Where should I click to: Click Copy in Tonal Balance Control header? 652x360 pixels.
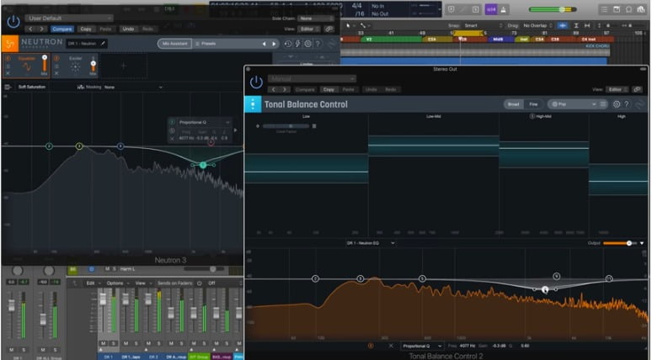(x=329, y=90)
